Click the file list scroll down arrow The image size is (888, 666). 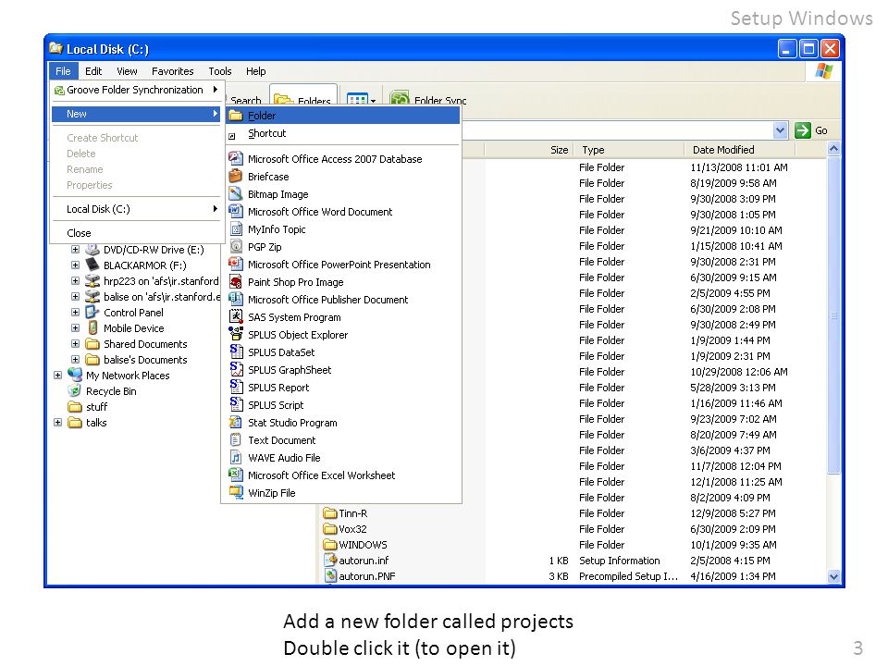click(833, 576)
